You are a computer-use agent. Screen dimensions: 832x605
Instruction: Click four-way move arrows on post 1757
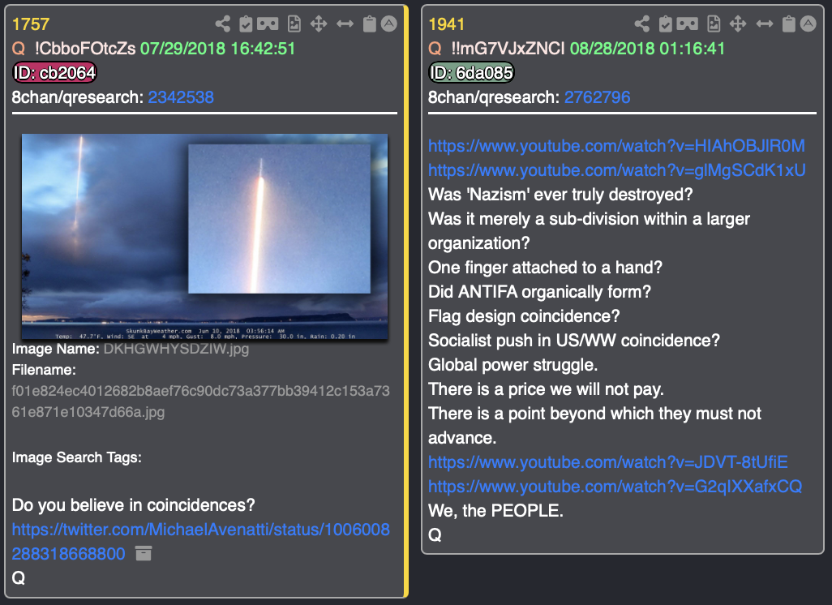tap(319, 24)
